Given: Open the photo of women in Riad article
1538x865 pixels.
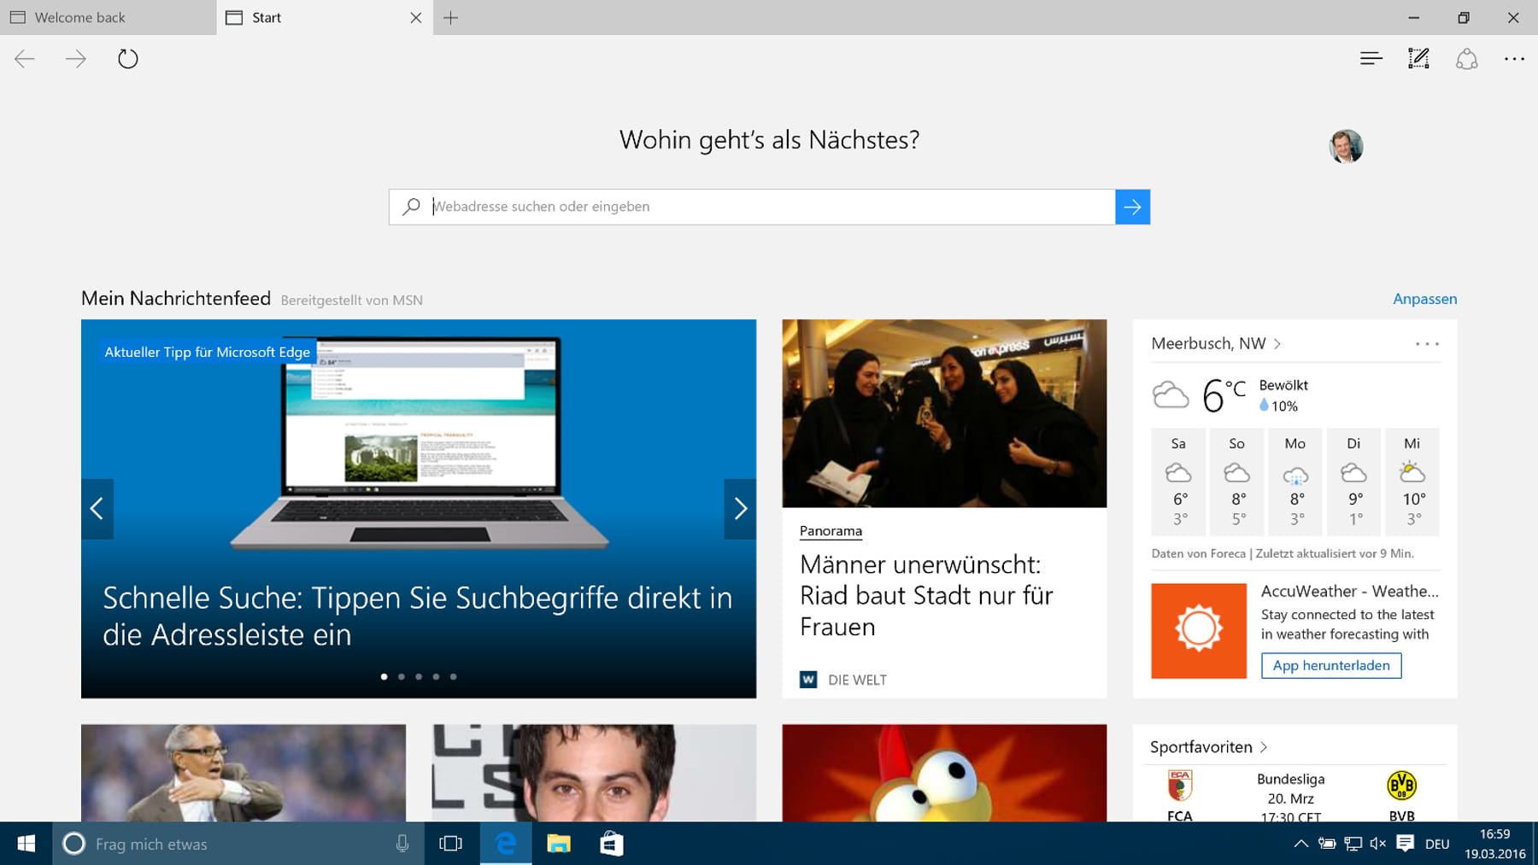Looking at the screenshot, I should click(x=944, y=413).
